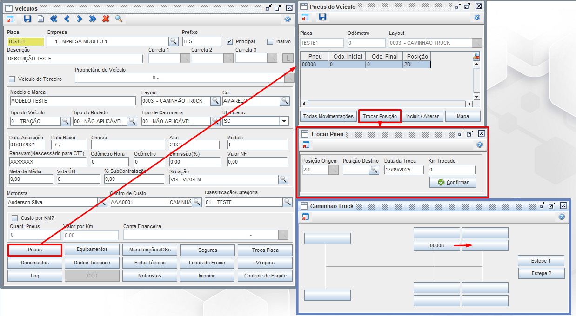Open the Situação lookup selector

click(x=283, y=179)
